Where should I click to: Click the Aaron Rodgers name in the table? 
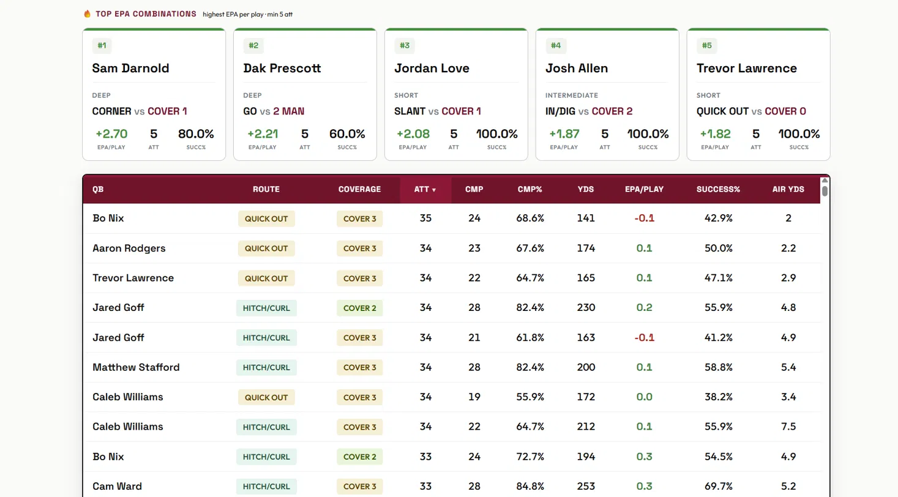point(129,248)
